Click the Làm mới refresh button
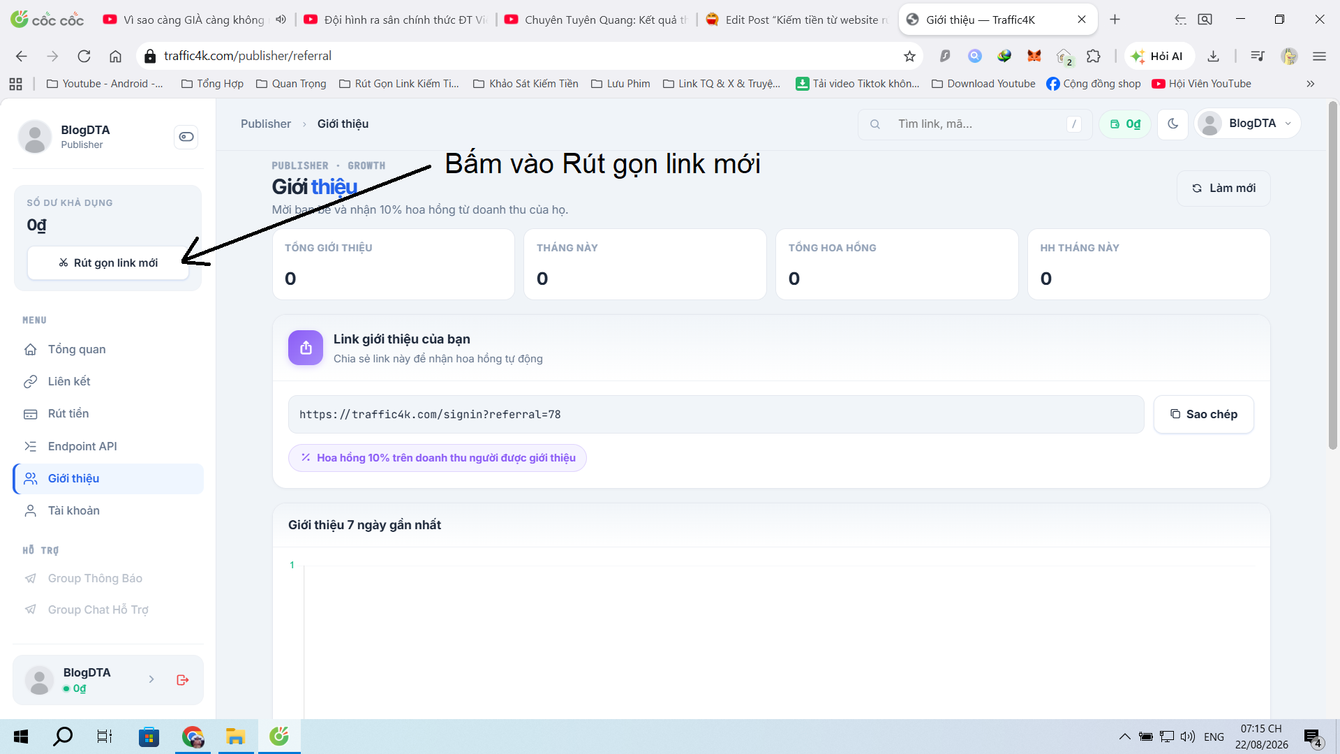The height and width of the screenshot is (754, 1340). tap(1223, 188)
